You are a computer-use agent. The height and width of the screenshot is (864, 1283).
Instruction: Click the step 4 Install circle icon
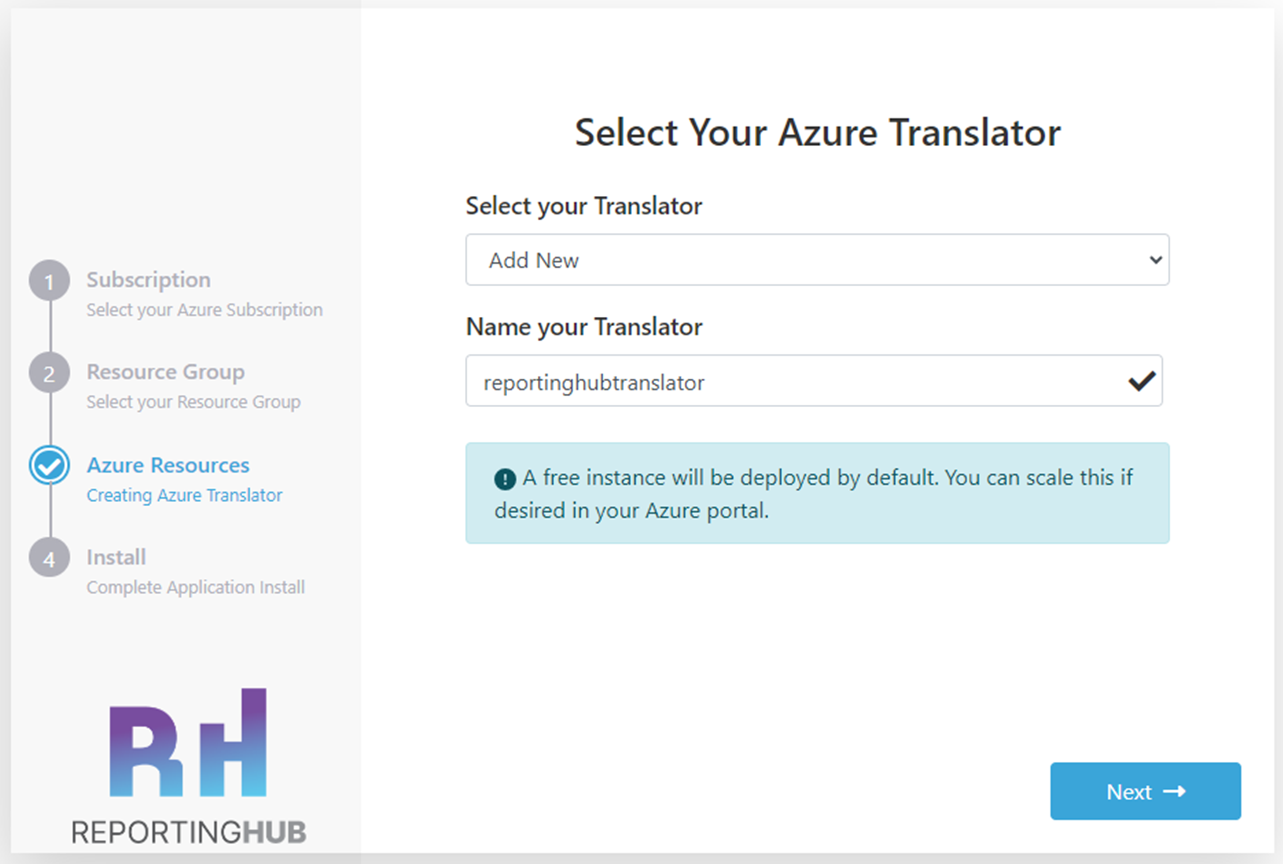49,558
